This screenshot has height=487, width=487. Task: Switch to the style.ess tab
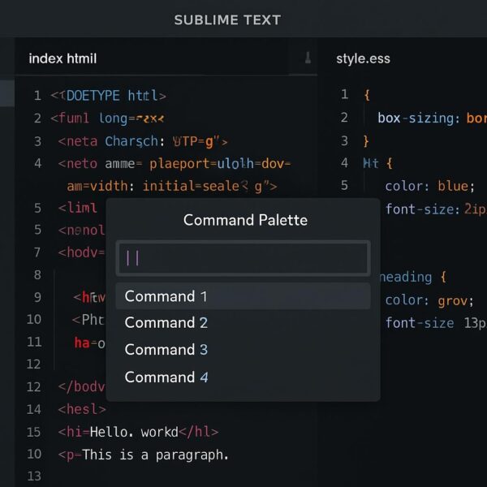tap(363, 58)
